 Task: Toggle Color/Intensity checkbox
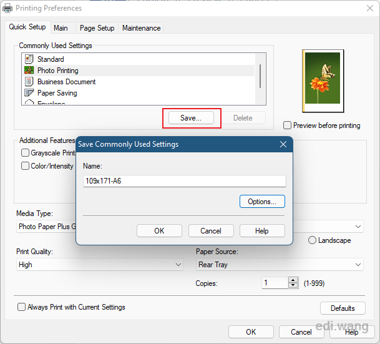[x=25, y=166]
